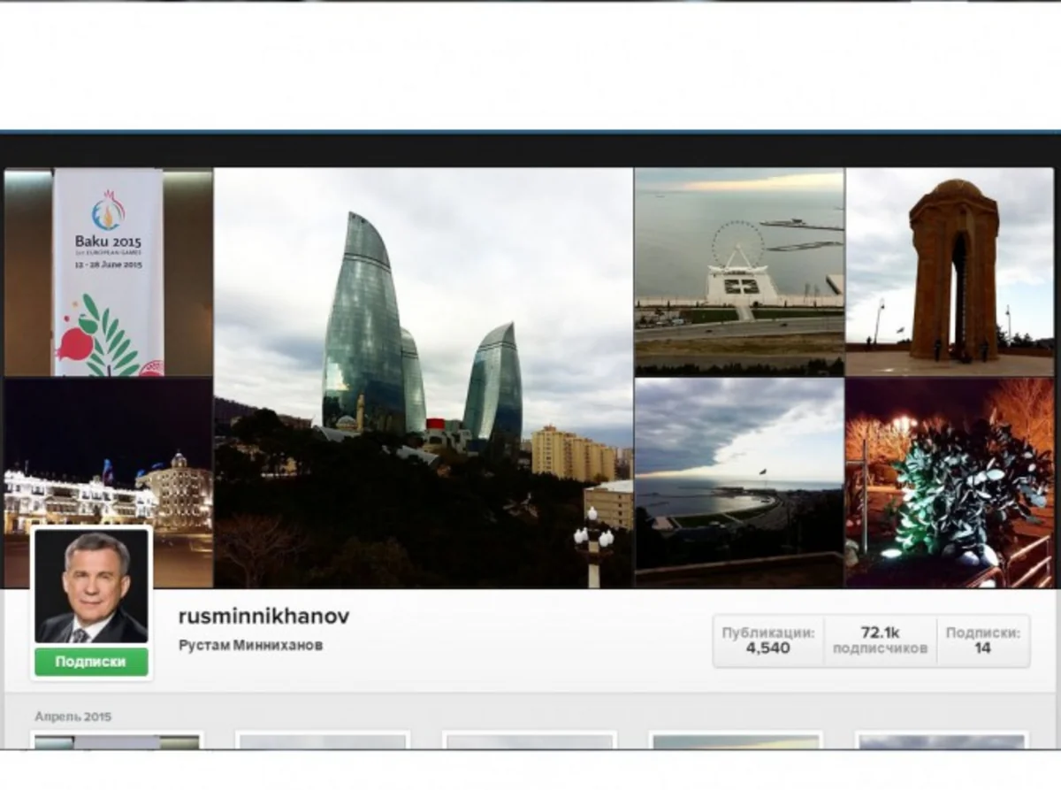Screen dimensions: 1061x790
Task: Open the stone memorial tower photo
Action: [950, 272]
